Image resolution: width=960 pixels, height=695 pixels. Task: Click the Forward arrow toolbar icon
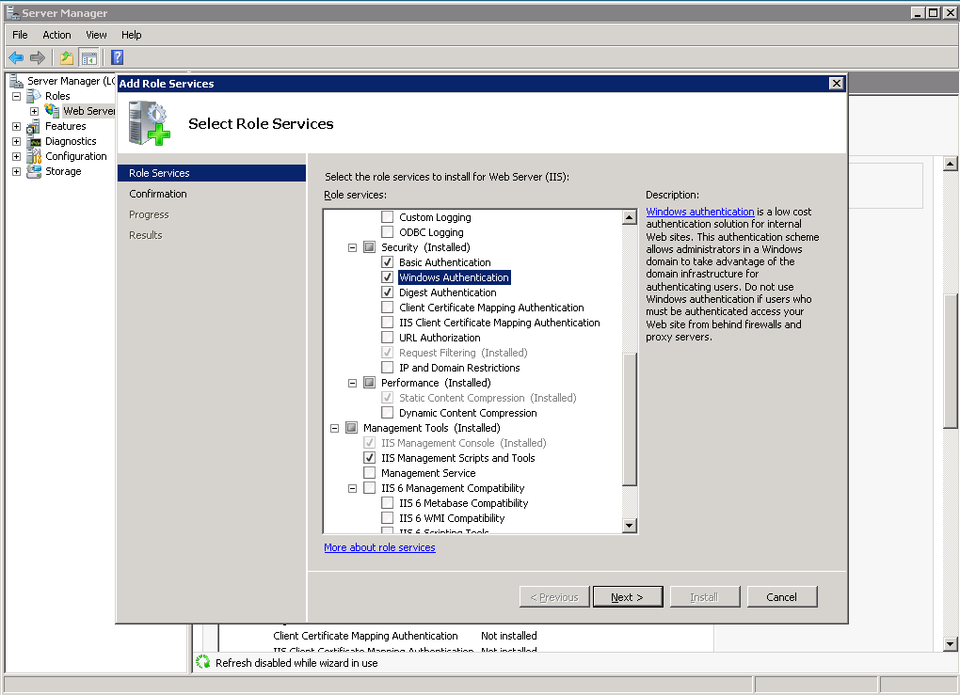click(x=38, y=57)
